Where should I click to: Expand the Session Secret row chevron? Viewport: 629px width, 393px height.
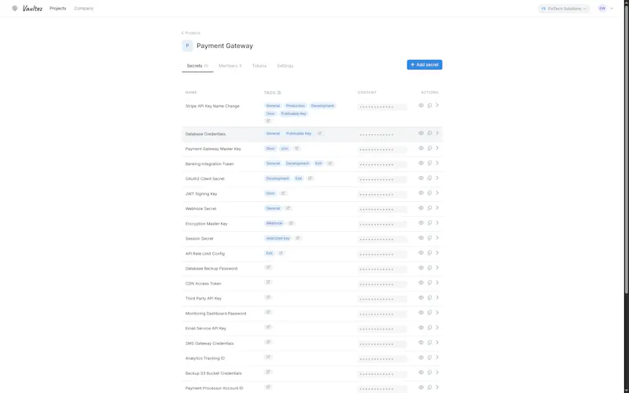(x=437, y=238)
